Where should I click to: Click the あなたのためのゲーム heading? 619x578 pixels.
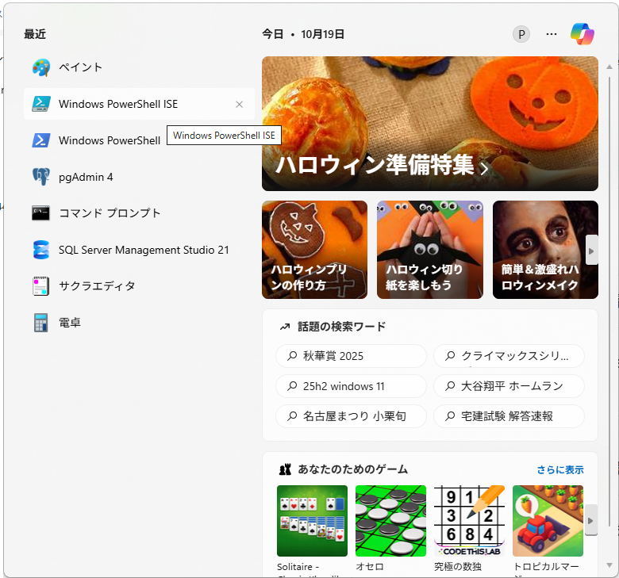coord(352,469)
